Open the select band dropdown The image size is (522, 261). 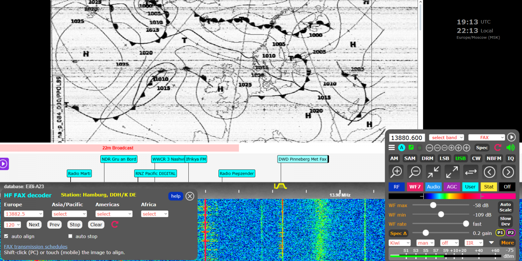pos(446,137)
